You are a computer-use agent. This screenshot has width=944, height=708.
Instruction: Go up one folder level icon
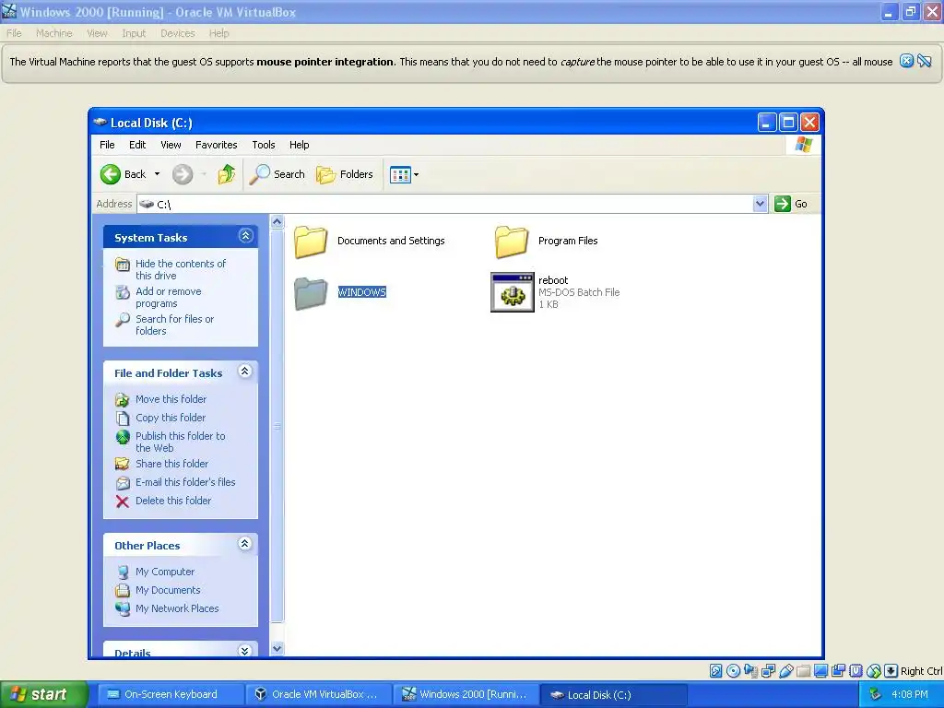227,174
